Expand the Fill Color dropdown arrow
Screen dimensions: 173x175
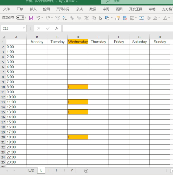click(159, 18)
